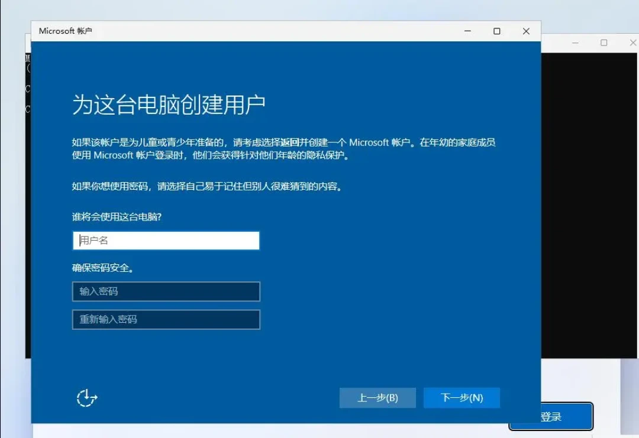Image resolution: width=639 pixels, height=438 pixels.
Task: Click the 为这台电脑创建用户 heading
Action: (169, 104)
